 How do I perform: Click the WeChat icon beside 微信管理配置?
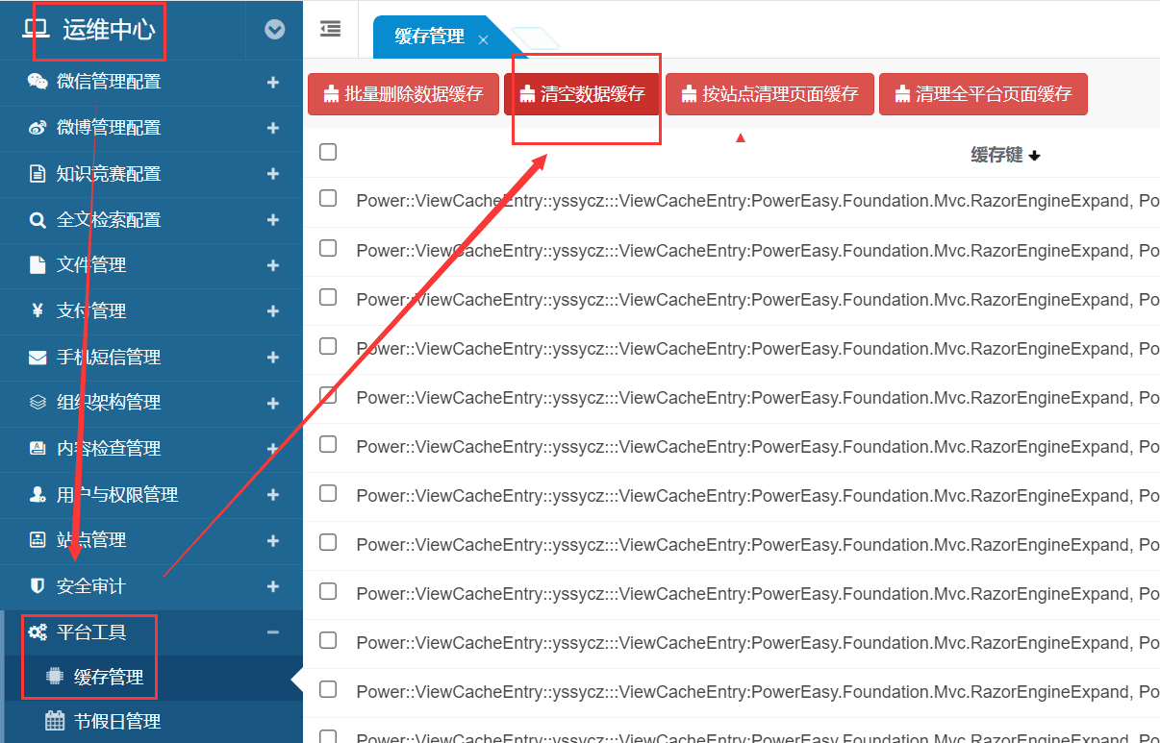click(38, 82)
